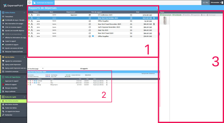Click the clock icon in top bar
Image resolution: width=224 pixels, height=123 pixels.
tap(29, 3)
